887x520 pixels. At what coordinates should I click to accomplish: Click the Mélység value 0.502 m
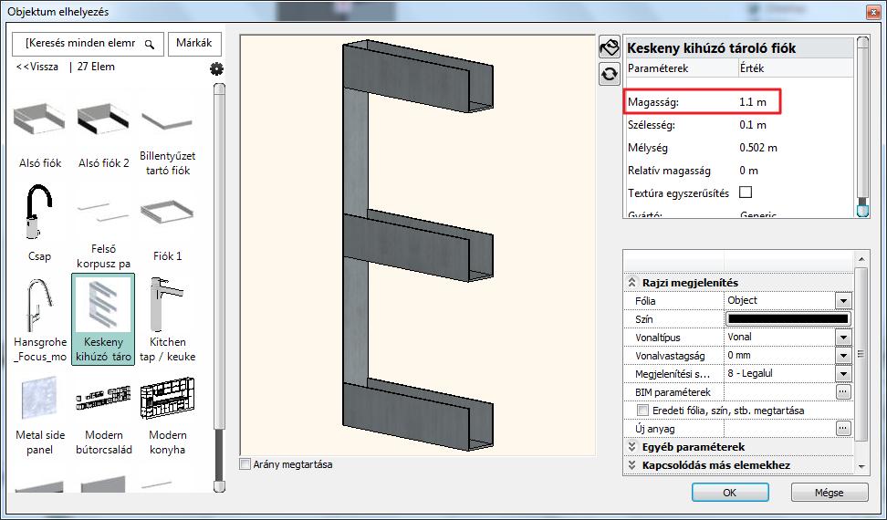[758, 148]
